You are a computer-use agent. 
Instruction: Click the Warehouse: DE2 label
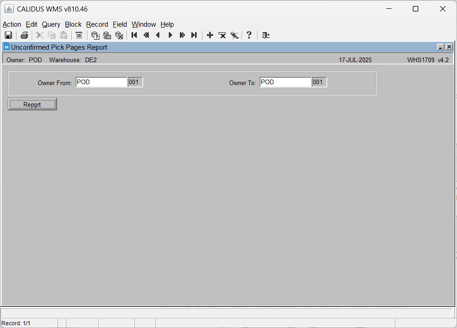click(x=73, y=60)
